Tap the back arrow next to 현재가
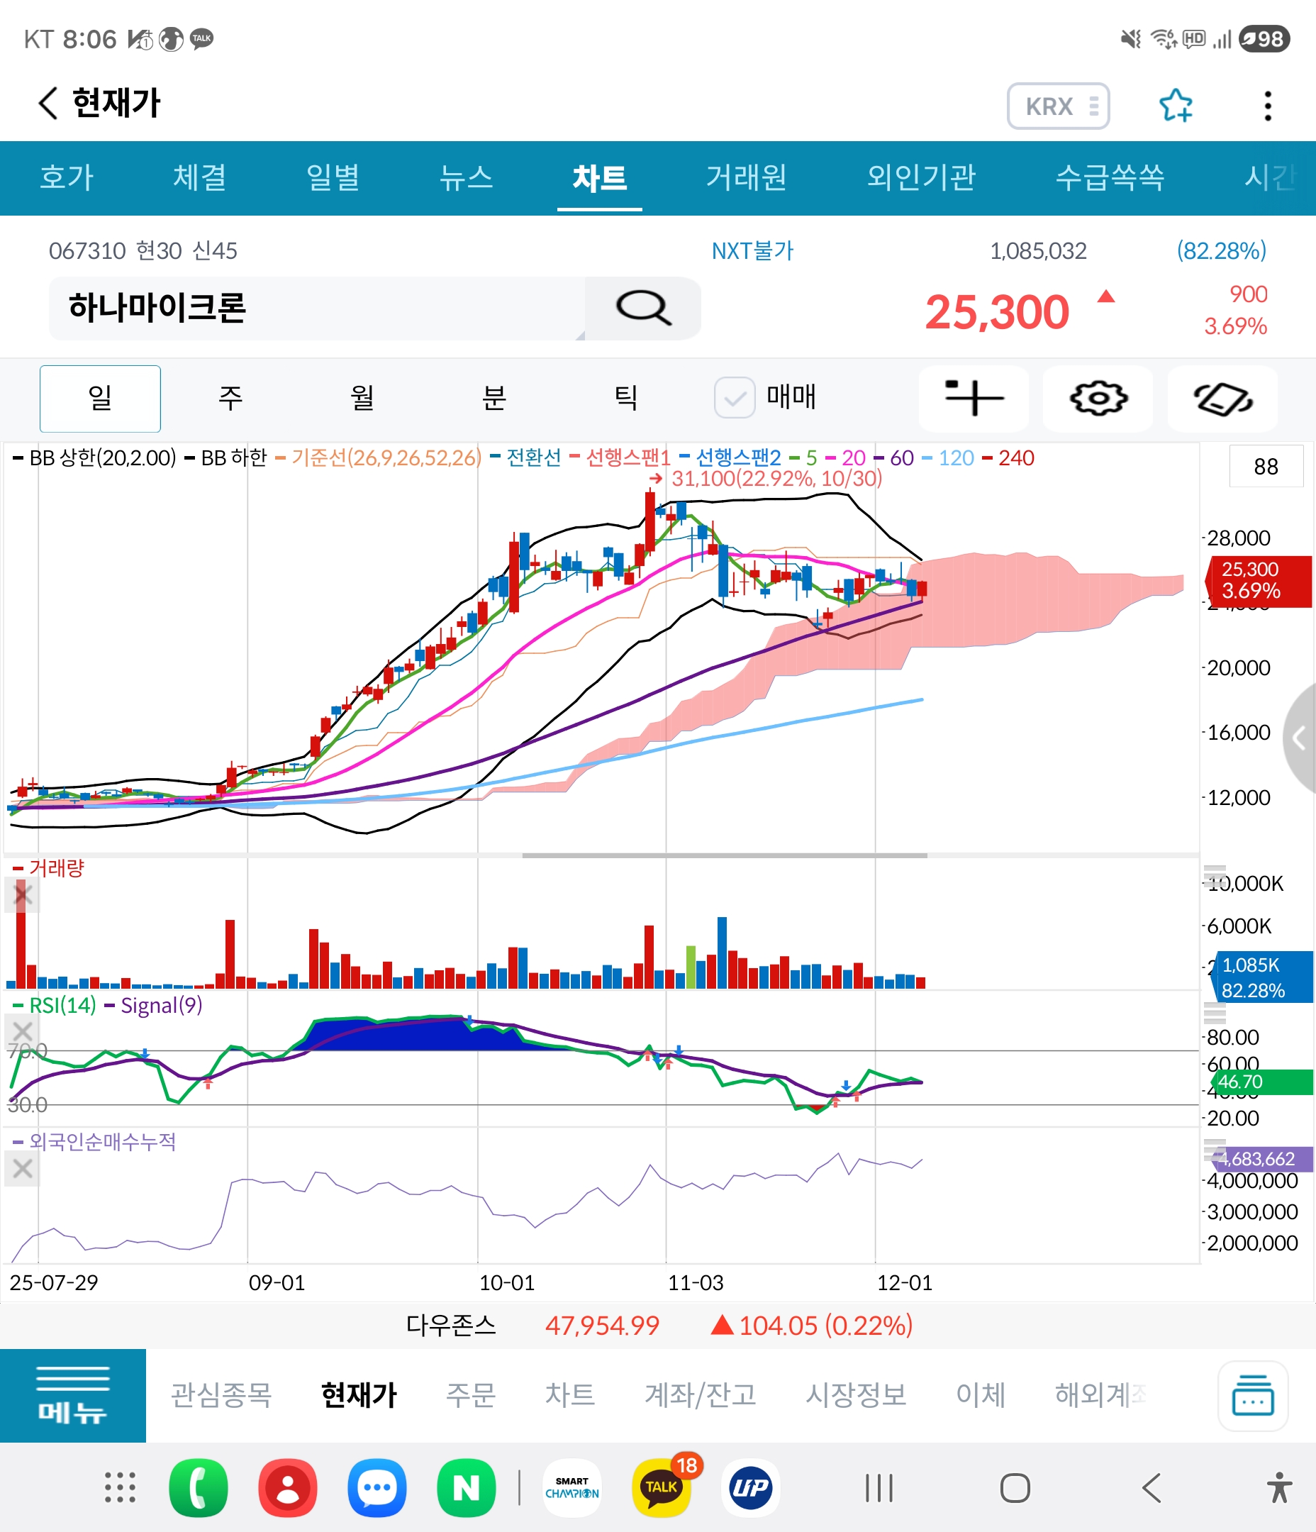 pos(48,103)
